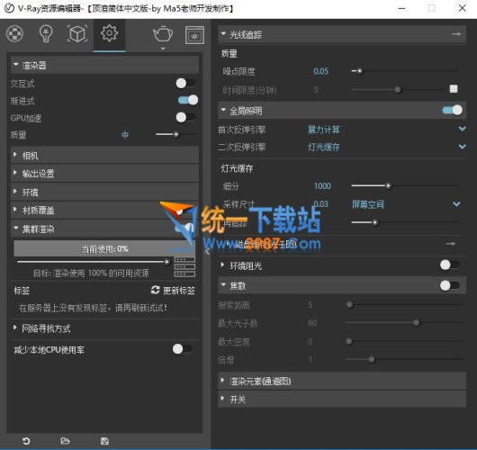Click the refresh icon next to 更新标签

click(x=155, y=290)
